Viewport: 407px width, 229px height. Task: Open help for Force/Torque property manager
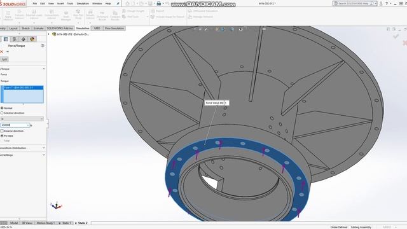(43, 46)
